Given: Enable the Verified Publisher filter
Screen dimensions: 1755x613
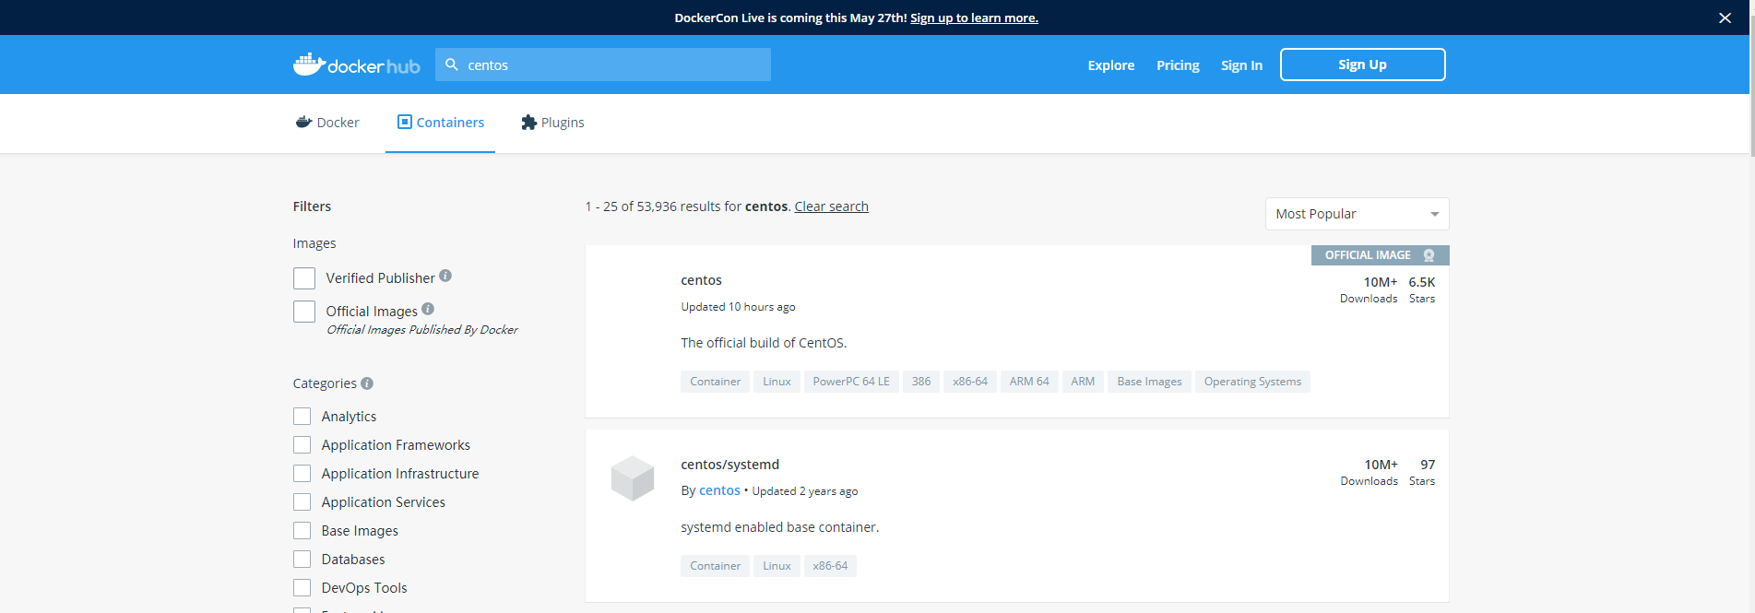Looking at the screenshot, I should (x=304, y=278).
